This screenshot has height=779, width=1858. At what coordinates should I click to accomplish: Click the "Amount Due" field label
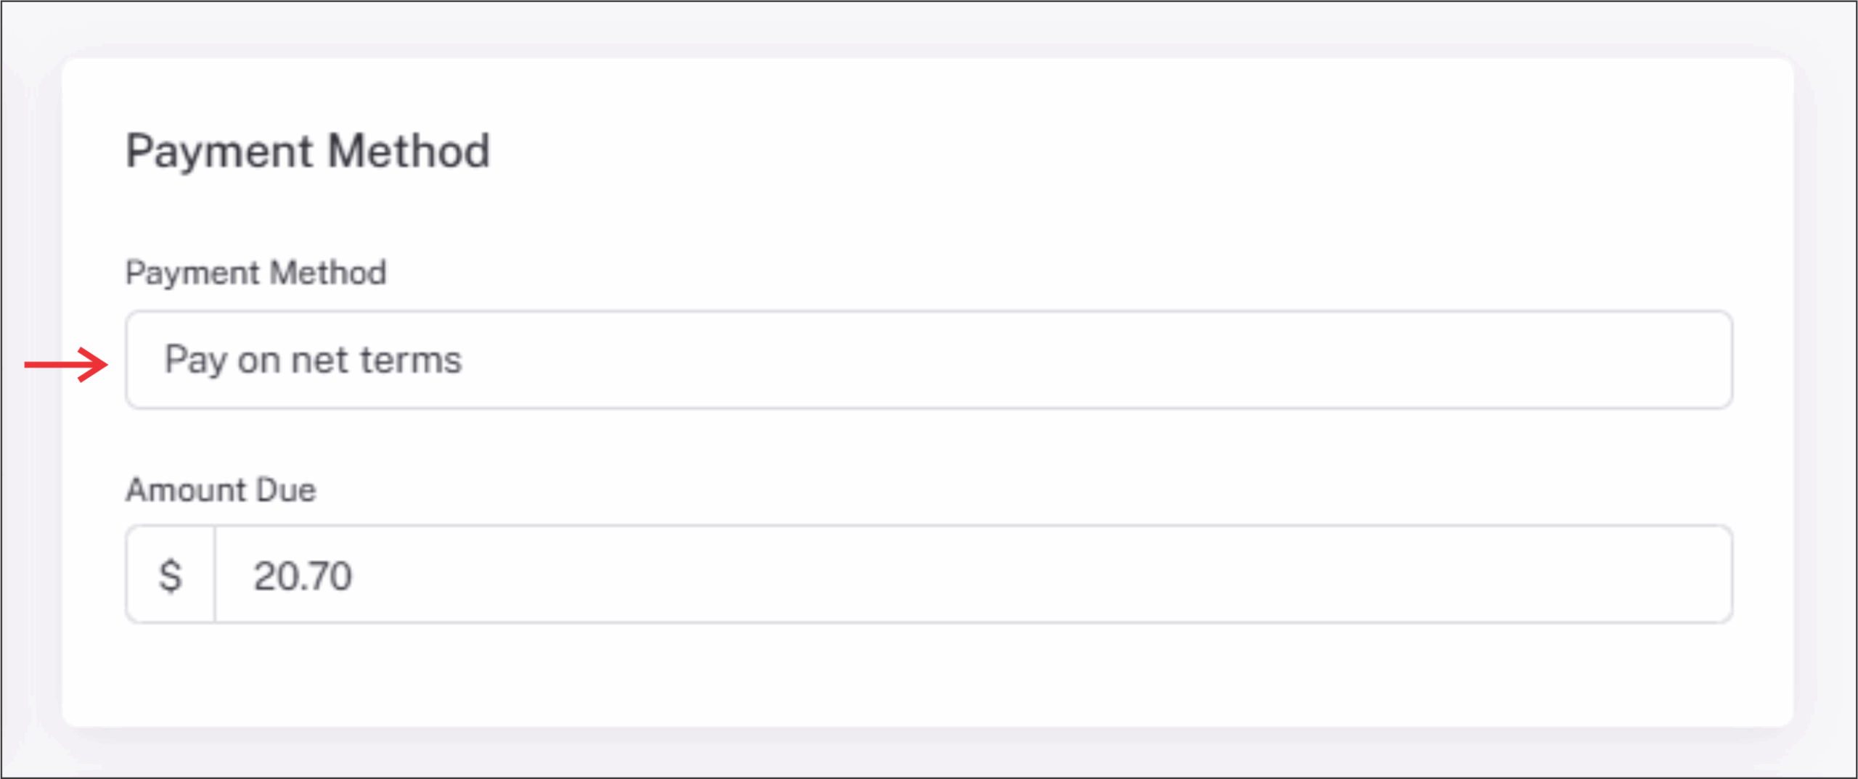[221, 490]
